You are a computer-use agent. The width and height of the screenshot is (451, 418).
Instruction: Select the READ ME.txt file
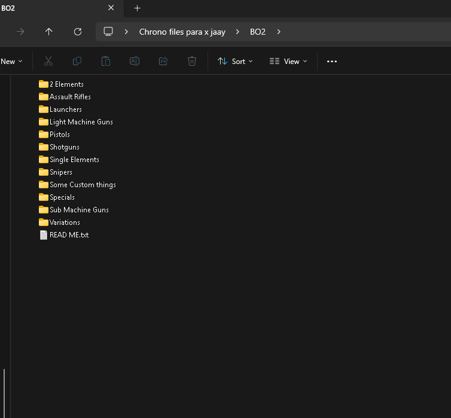click(69, 235)
